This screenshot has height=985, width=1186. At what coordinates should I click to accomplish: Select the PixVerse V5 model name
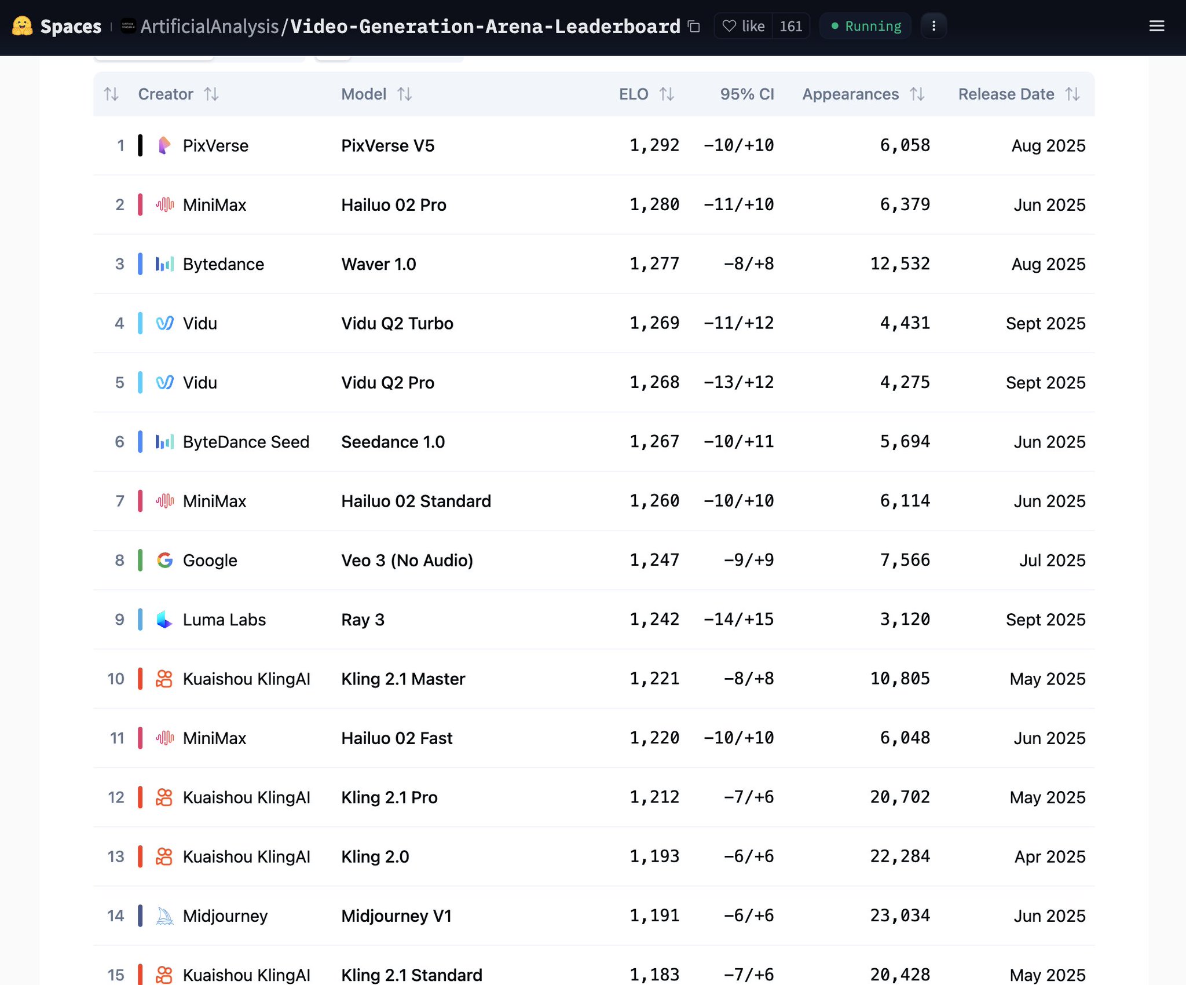pyautogui.click(x=387, y=145)
